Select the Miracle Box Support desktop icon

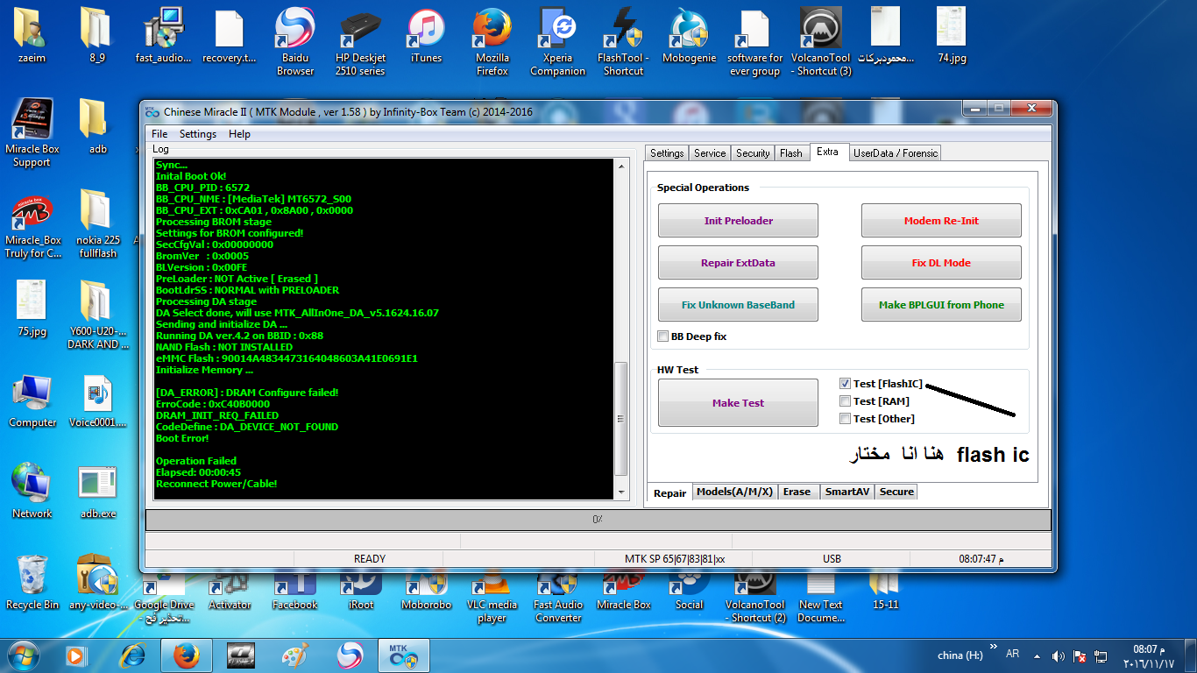[32, 132]
